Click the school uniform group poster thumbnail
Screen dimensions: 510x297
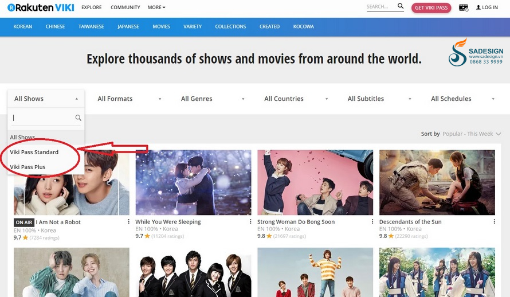(193, 272)
